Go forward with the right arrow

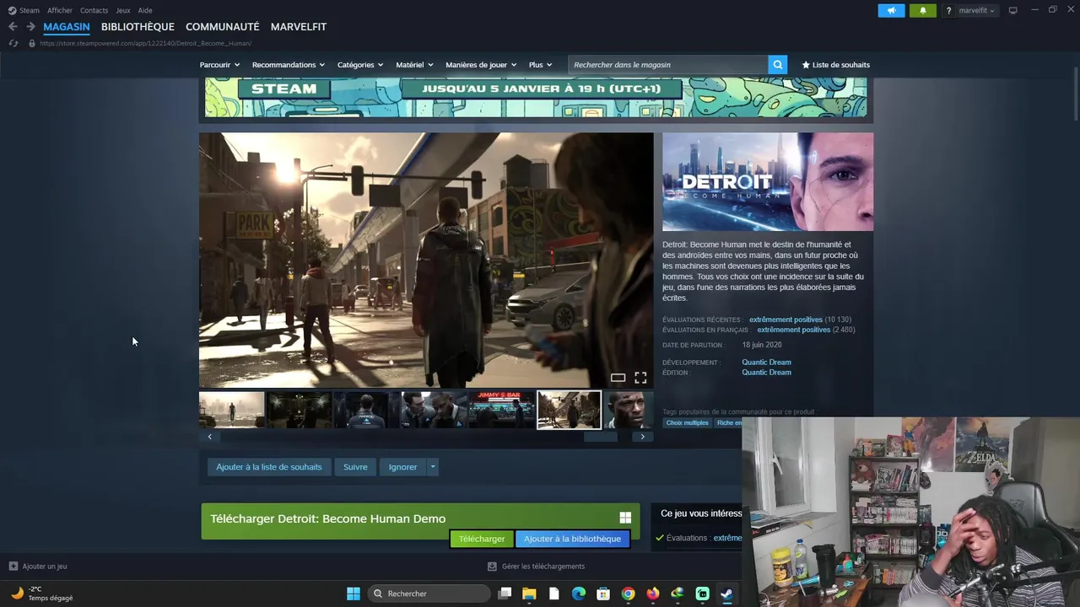(30, 27)
